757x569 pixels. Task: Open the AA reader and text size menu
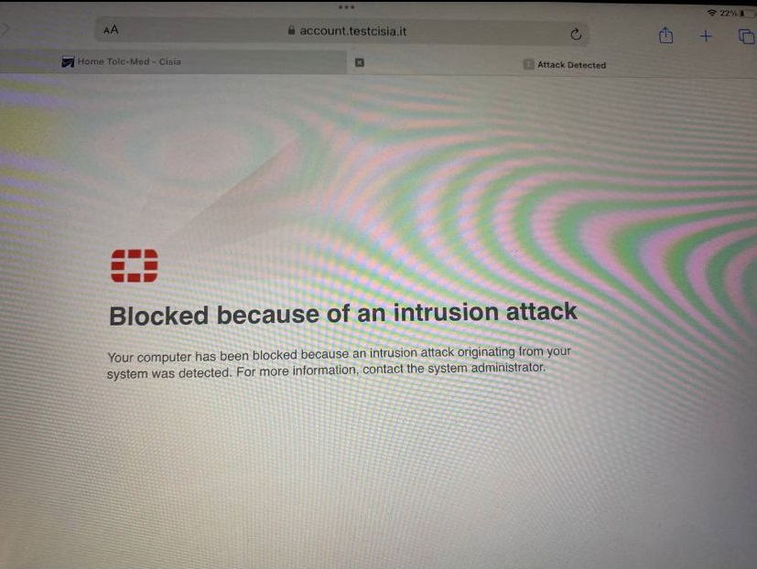coord(111,30)
